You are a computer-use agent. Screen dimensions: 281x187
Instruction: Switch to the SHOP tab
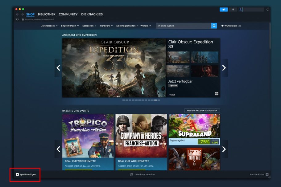(30, 14)
